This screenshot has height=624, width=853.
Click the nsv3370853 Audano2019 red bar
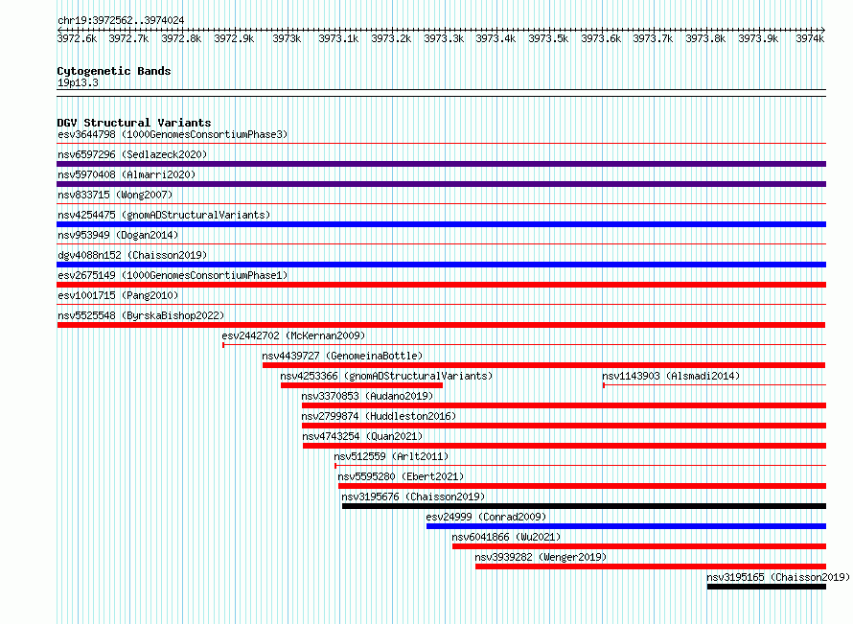pos(564,405)
